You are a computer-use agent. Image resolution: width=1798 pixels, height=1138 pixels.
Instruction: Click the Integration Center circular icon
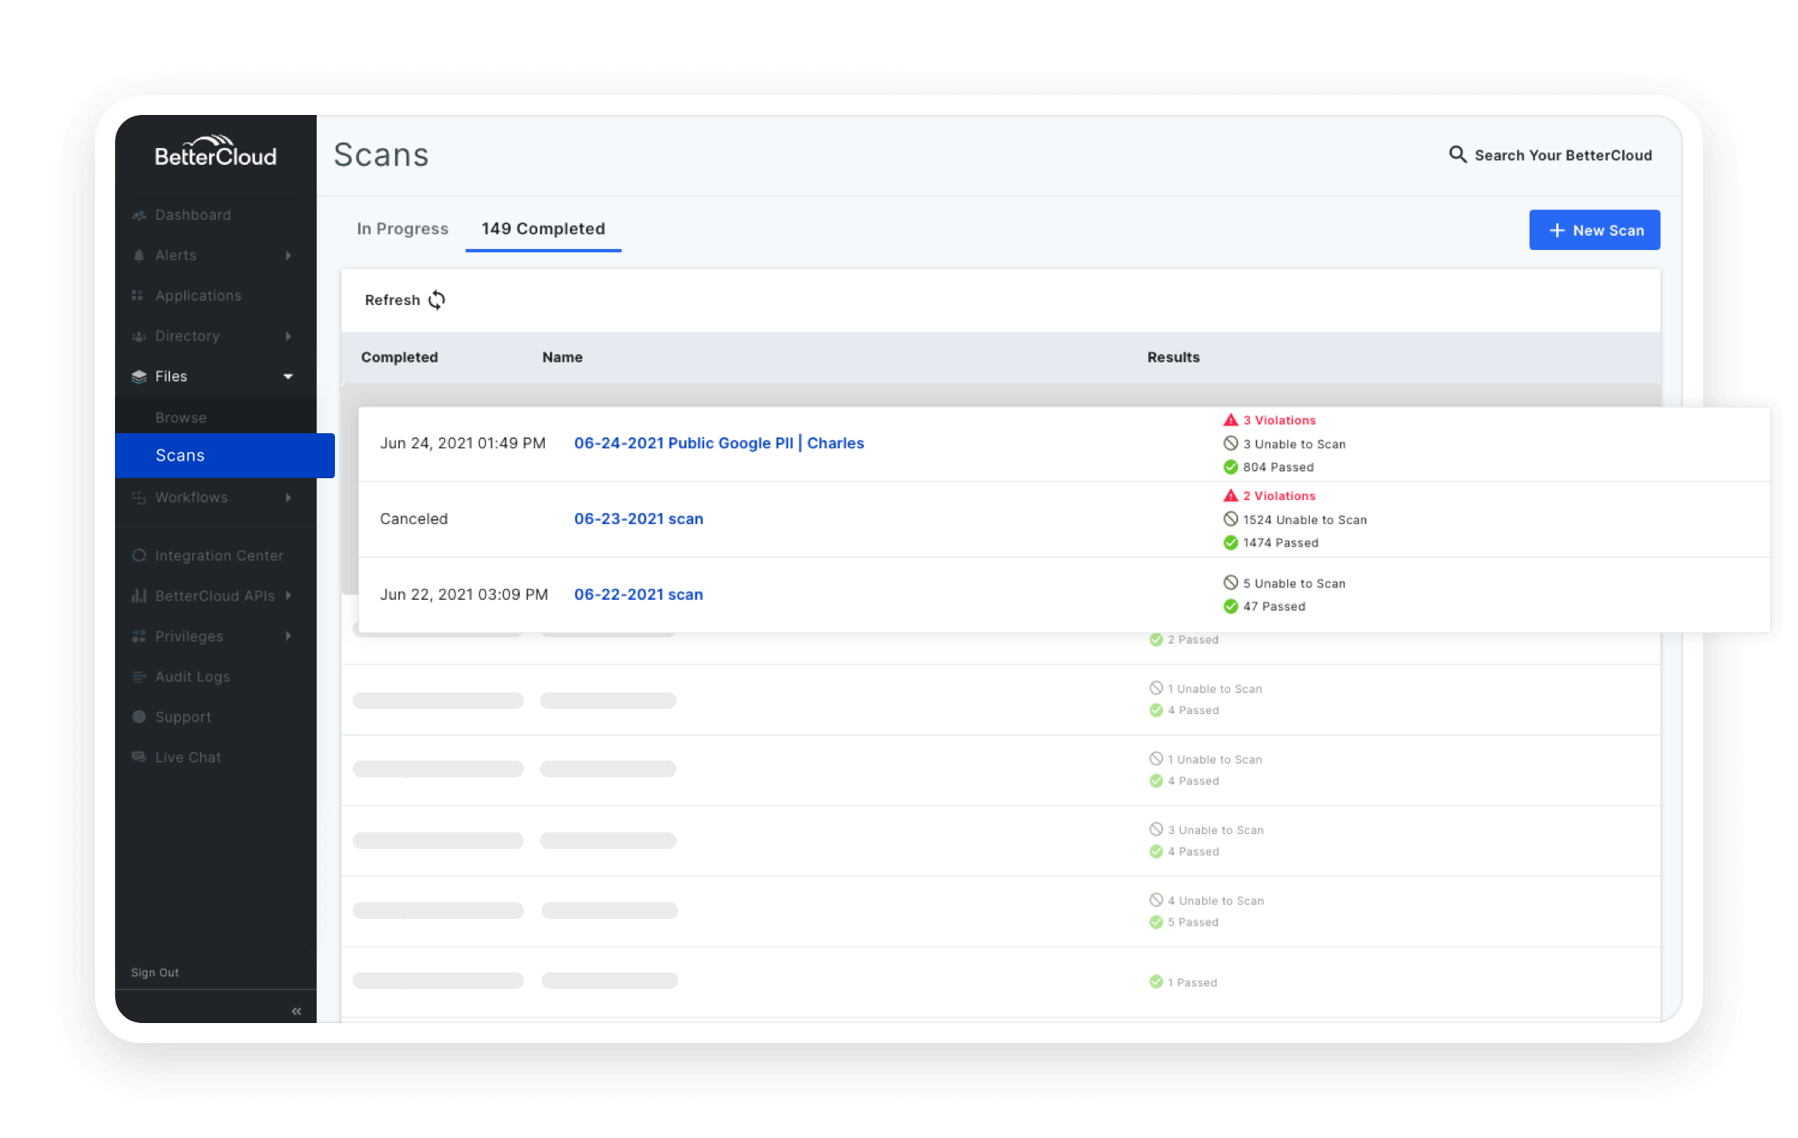tap(139, 556)
